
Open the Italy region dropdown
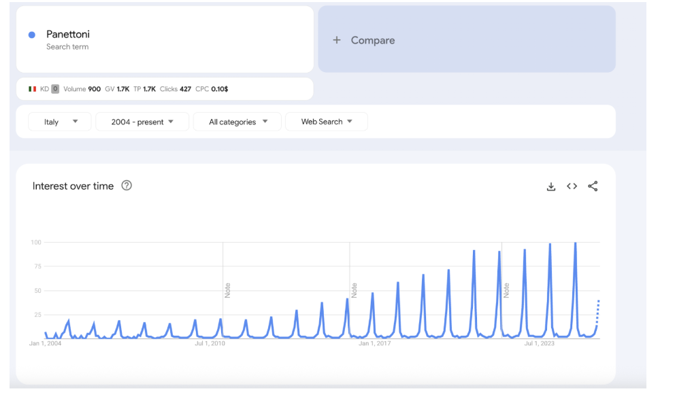click(59, 122)
